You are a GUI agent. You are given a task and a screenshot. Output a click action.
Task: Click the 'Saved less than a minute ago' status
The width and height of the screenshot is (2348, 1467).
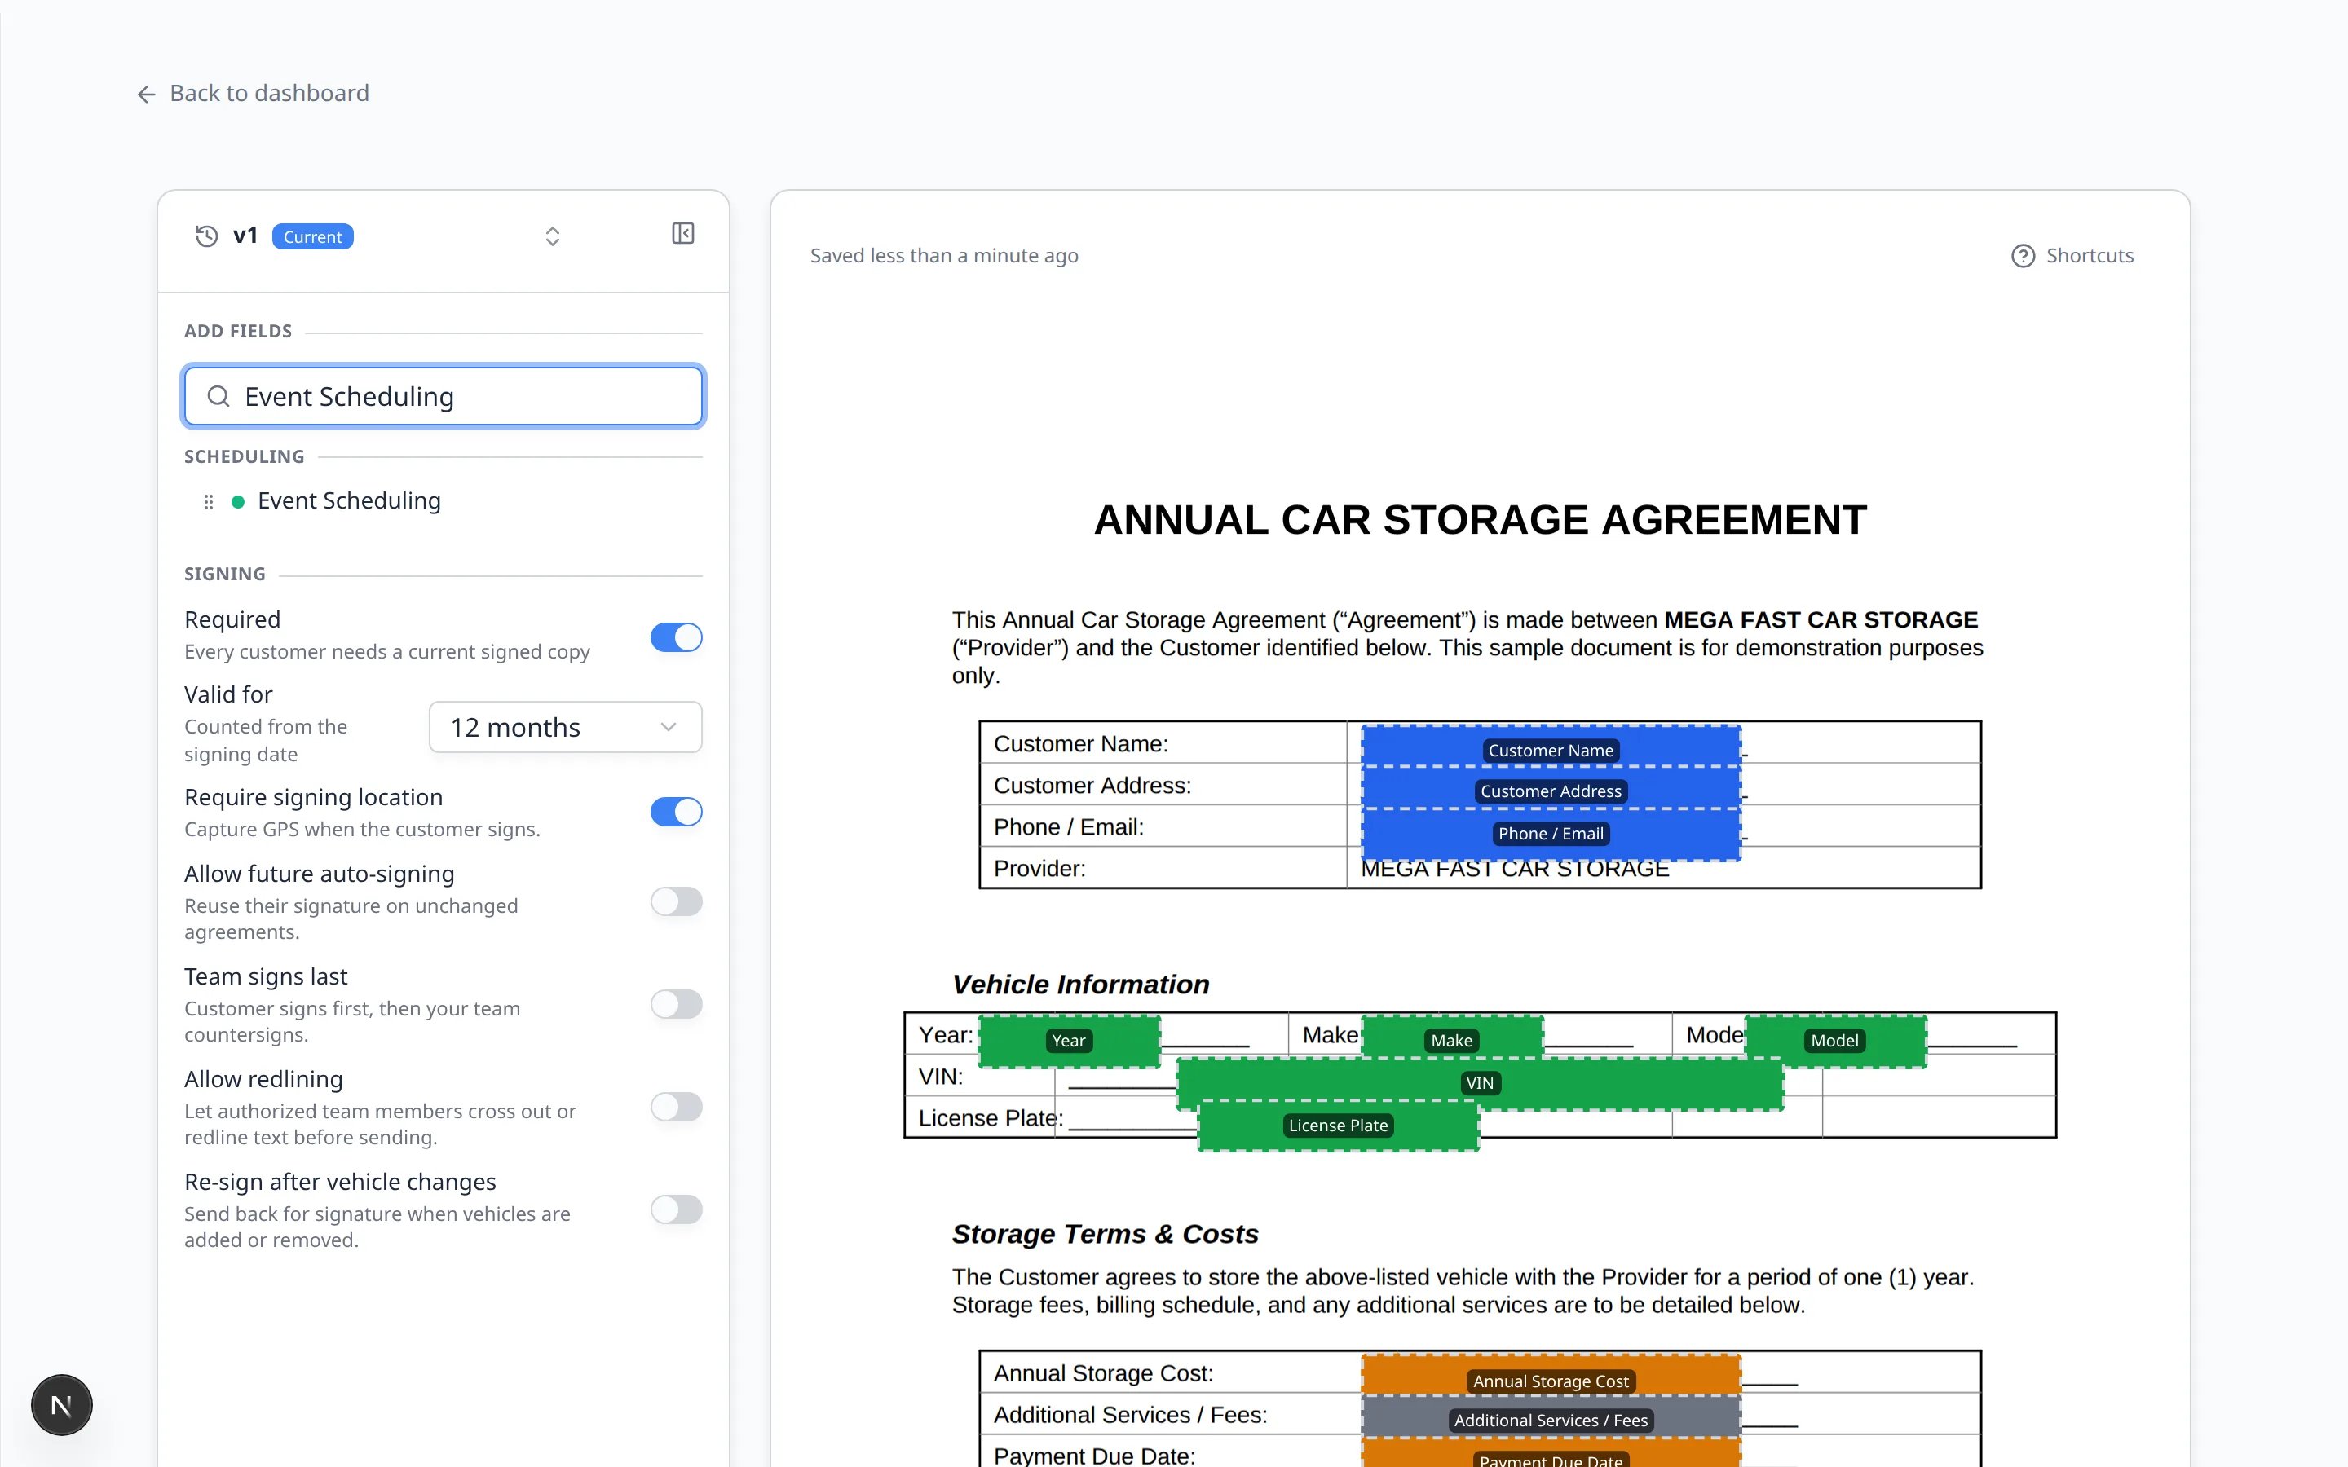click(944, 256)
